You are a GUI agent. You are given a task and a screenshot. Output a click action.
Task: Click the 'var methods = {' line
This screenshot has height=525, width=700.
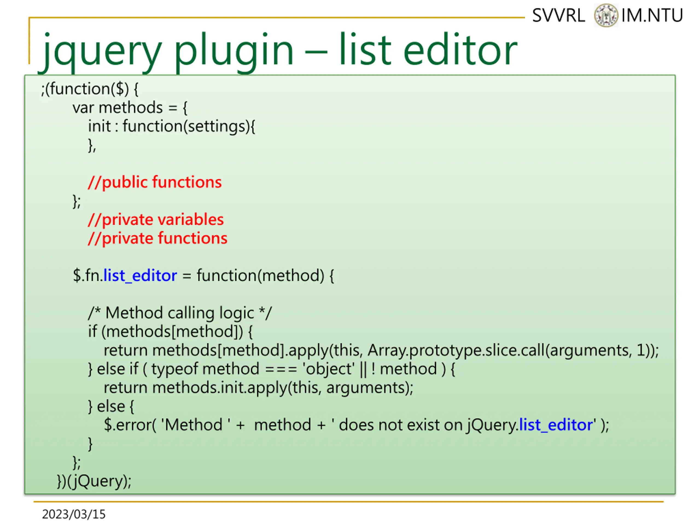(x=130, y=107)
